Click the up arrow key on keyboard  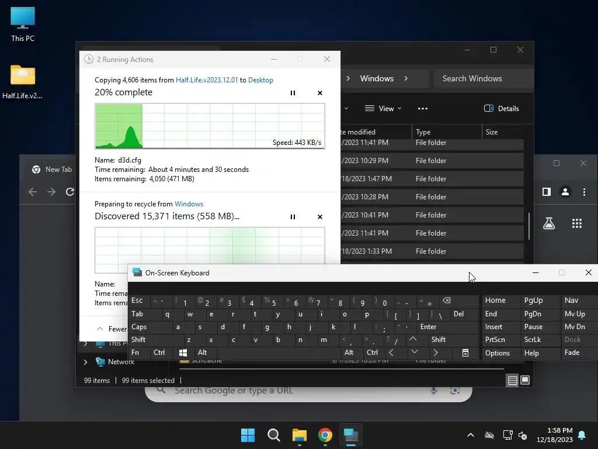pyautogui.click(x=413, y=340)
